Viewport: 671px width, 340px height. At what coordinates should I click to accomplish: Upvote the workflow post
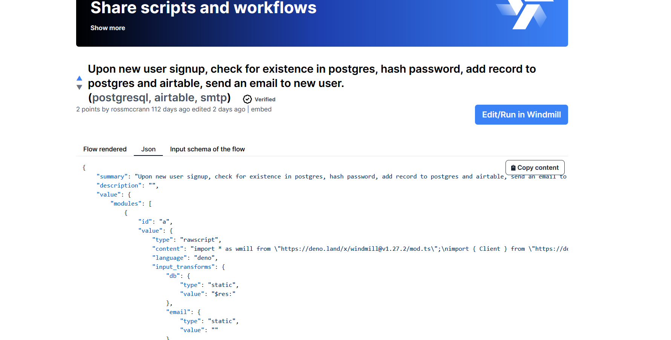[x=80, y=78]
